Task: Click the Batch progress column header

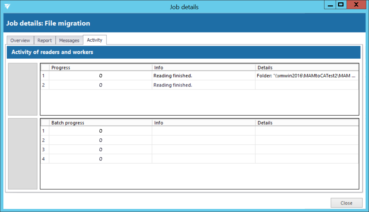Action: (x=100, y=123)
